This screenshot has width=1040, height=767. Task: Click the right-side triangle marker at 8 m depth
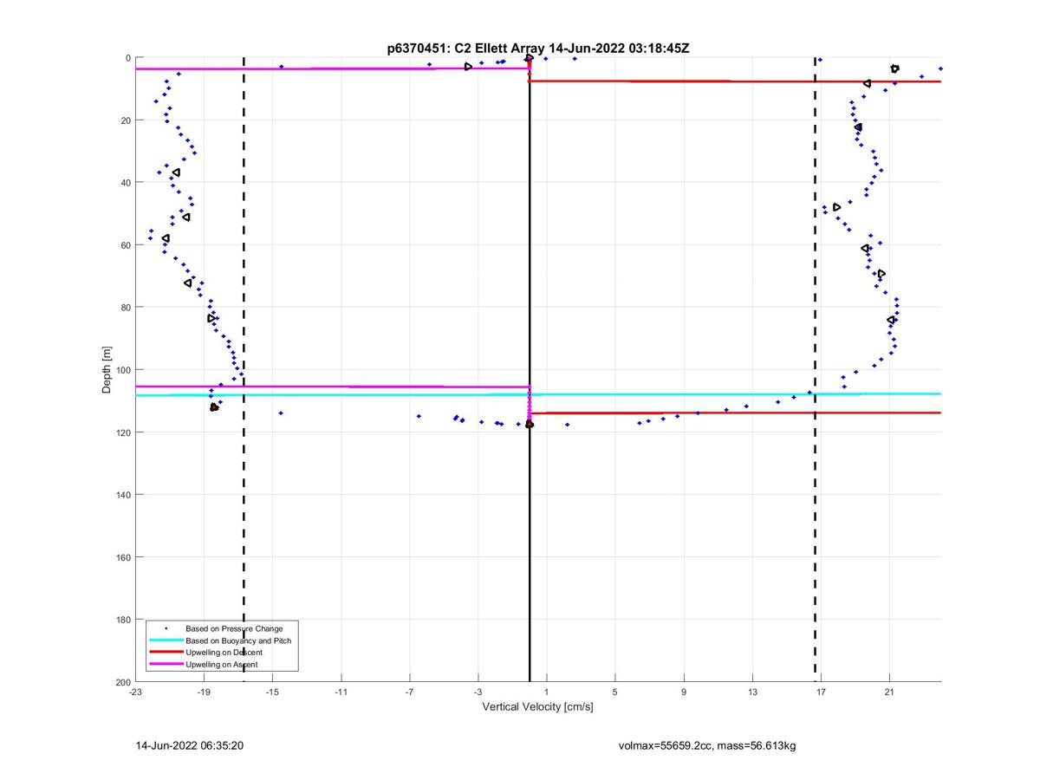click(x=867, y=83)
